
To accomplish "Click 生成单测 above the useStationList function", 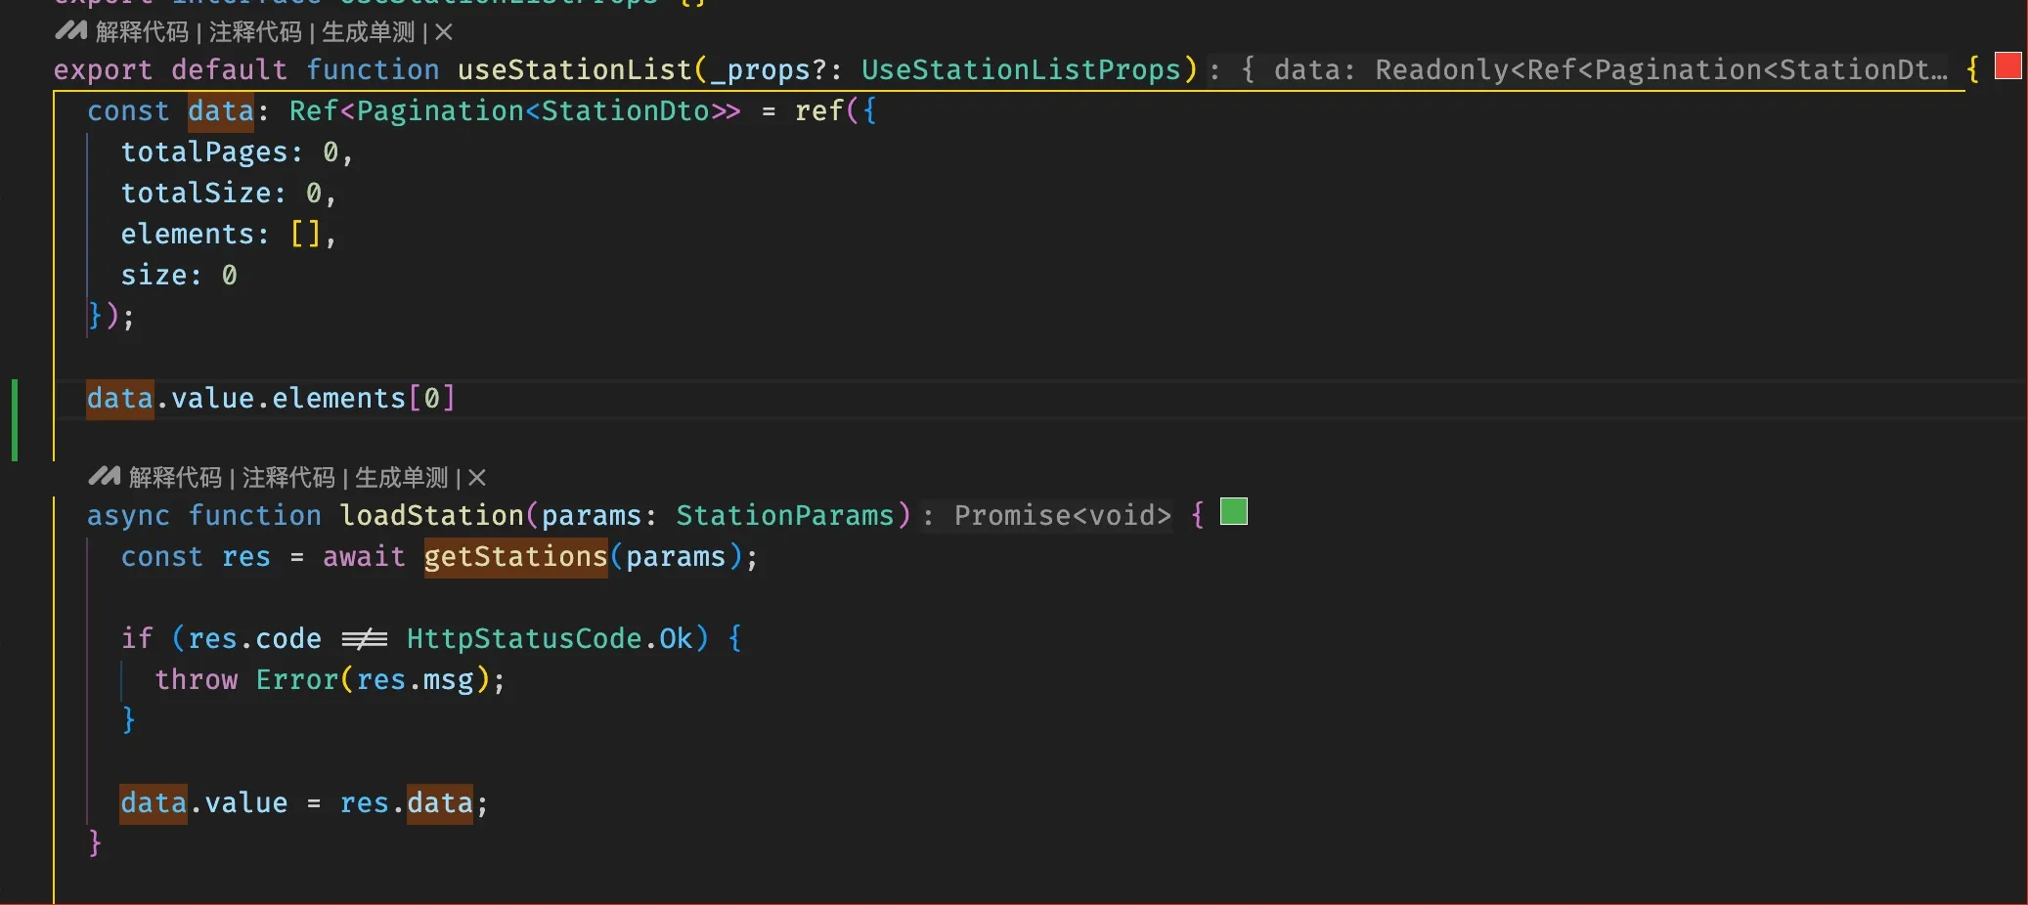I will point(369,32).
